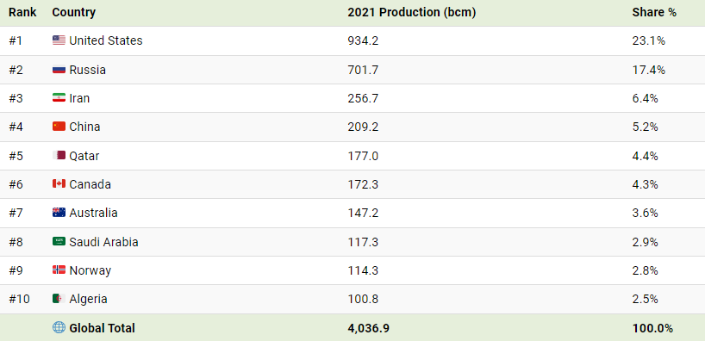
Task: Select the Rank column header
Action: click(22, 13)
